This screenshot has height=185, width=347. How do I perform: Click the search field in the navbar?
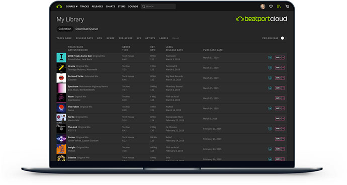click(x=158, y=7)
